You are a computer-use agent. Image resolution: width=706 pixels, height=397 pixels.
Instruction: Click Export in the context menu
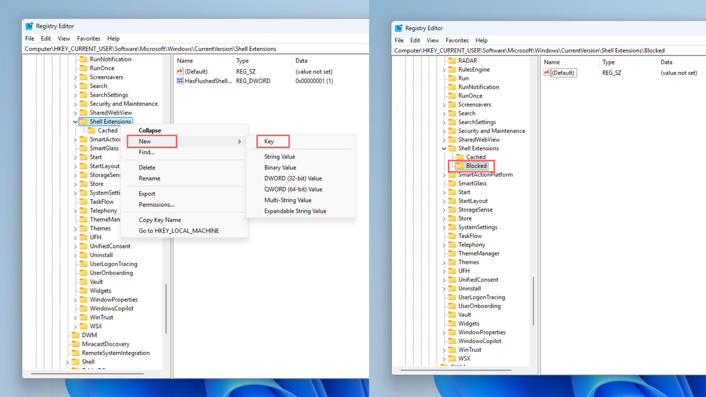coord(146,193)
